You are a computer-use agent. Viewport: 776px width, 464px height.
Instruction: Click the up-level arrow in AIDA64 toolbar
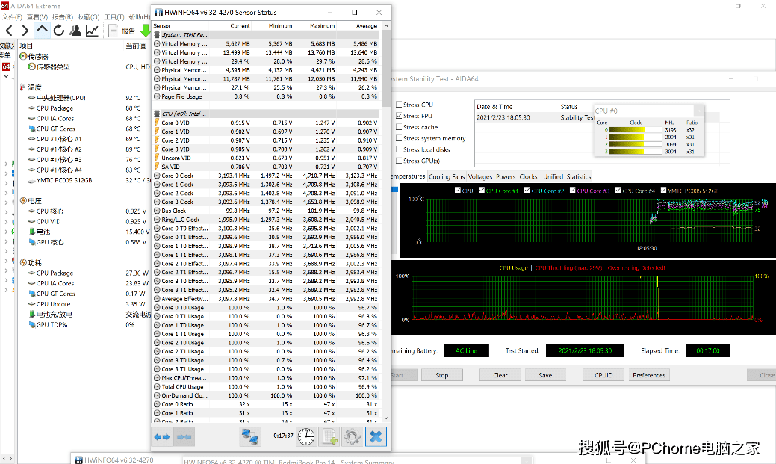coord(42,30)
